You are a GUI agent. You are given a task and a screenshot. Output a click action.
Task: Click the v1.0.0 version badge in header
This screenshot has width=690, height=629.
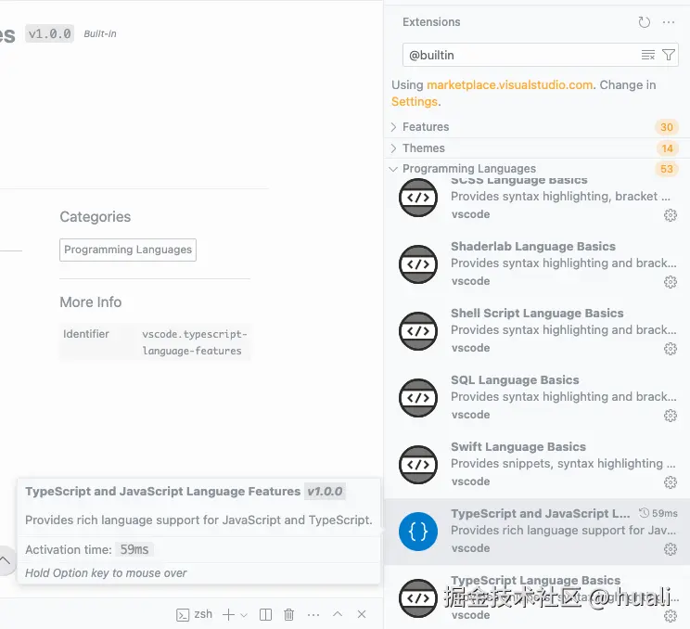coord(50,34)
